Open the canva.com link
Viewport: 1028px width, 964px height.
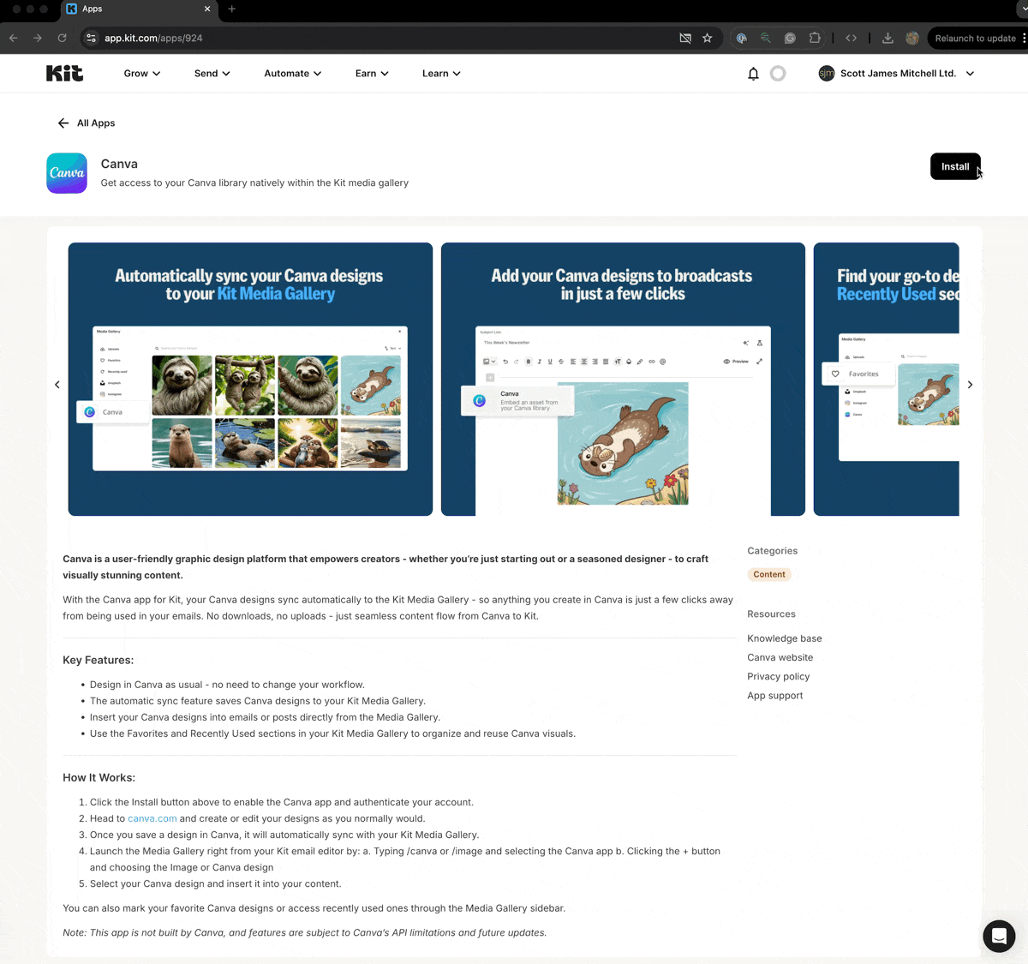152,818
